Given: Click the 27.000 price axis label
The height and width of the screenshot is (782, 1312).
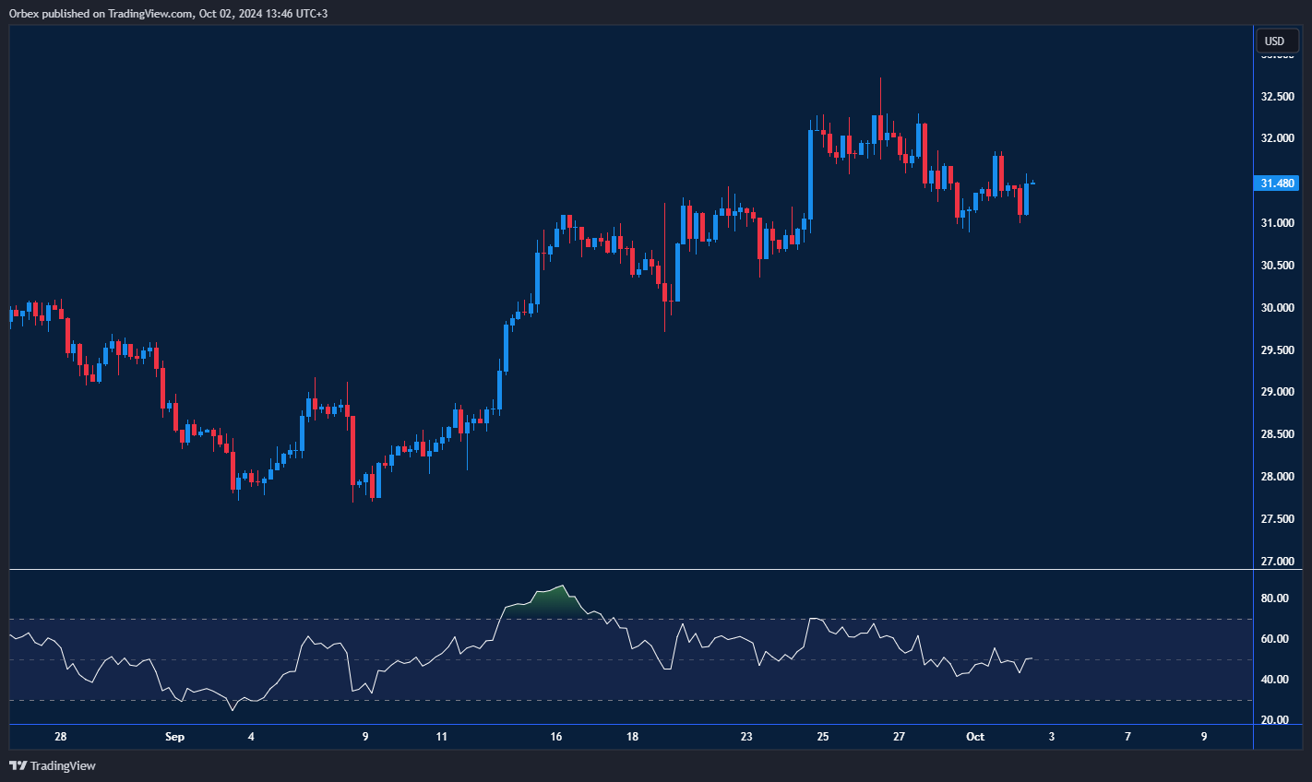Looking at the screenshot, I should [1277, 562].
